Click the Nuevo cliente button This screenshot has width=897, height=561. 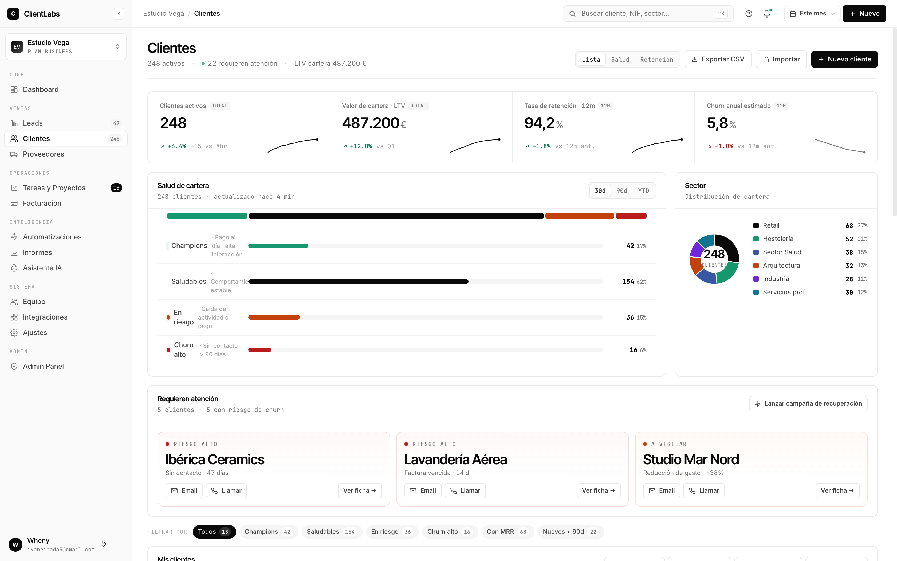[844, 59]
